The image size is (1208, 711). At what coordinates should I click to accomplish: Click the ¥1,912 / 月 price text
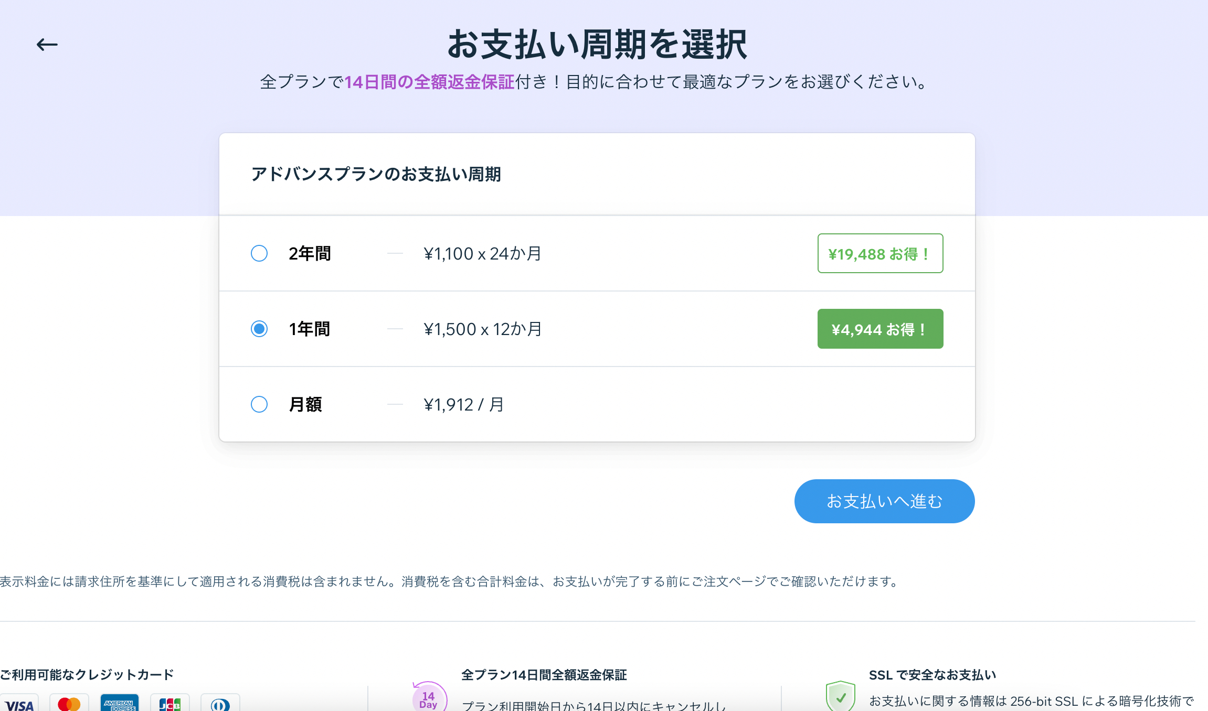point(463,404)
